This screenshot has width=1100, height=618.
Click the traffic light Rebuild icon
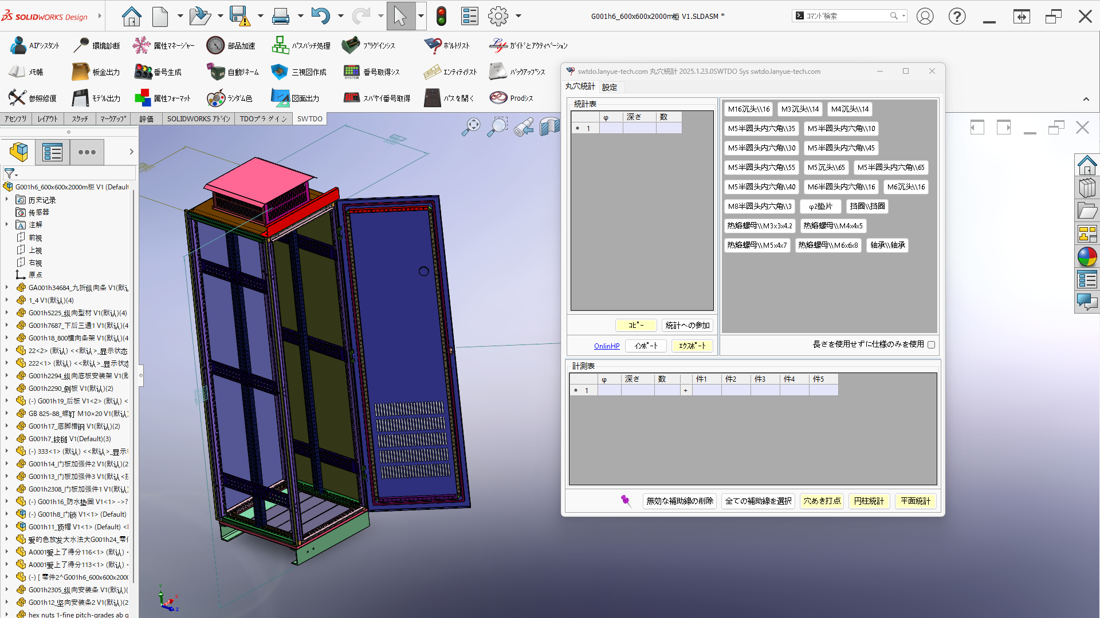click(441, 16)
